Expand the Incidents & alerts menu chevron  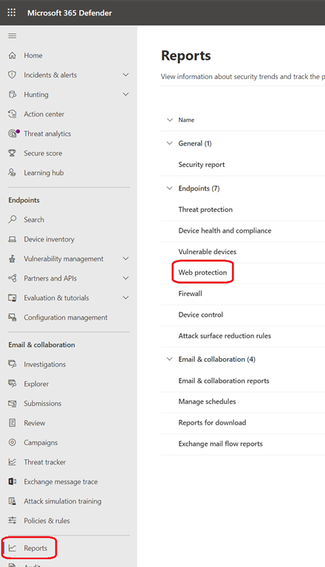click(x=126, y=75)
